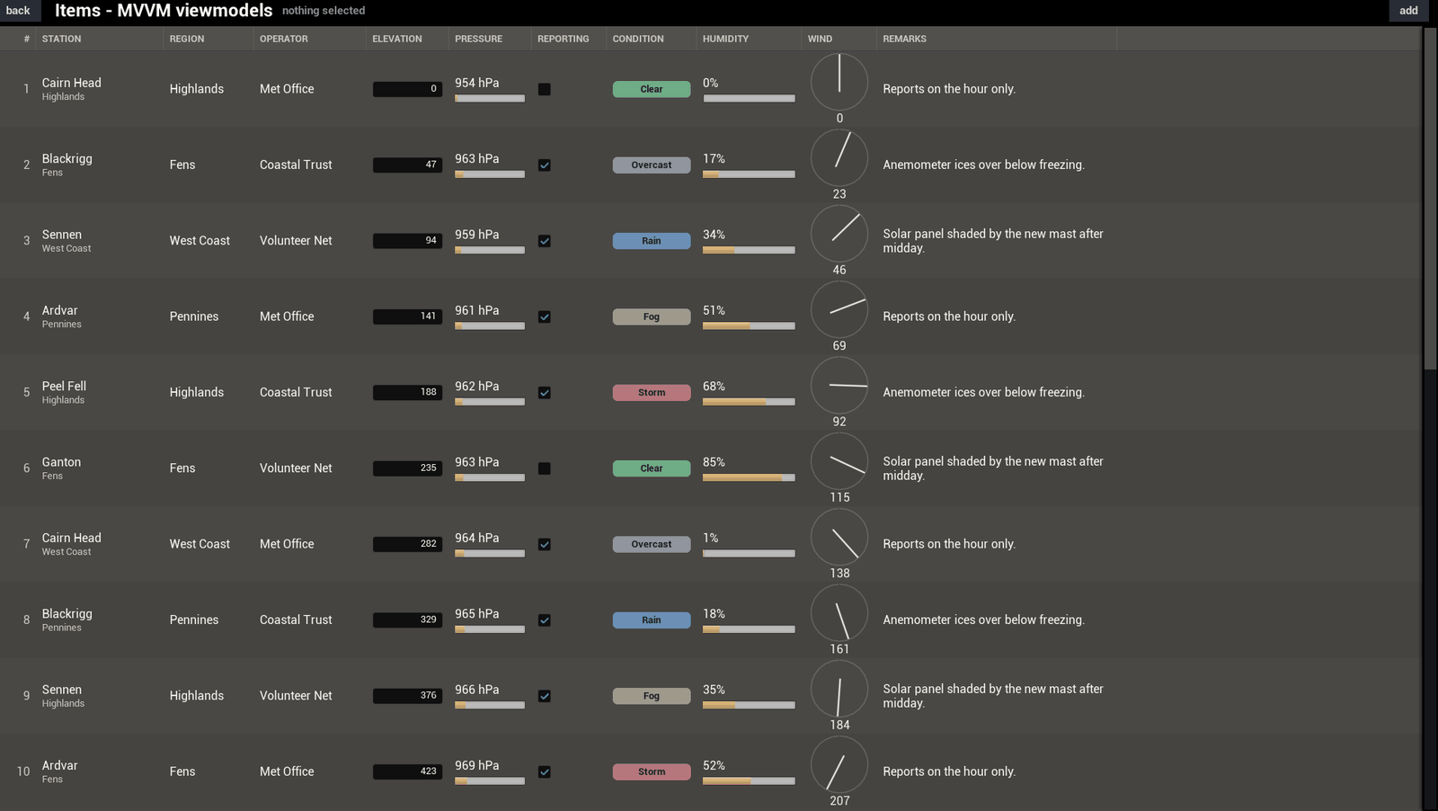Sort by the Condition column header
Viewport: 1438px width, 811px height.
(651, 39)
